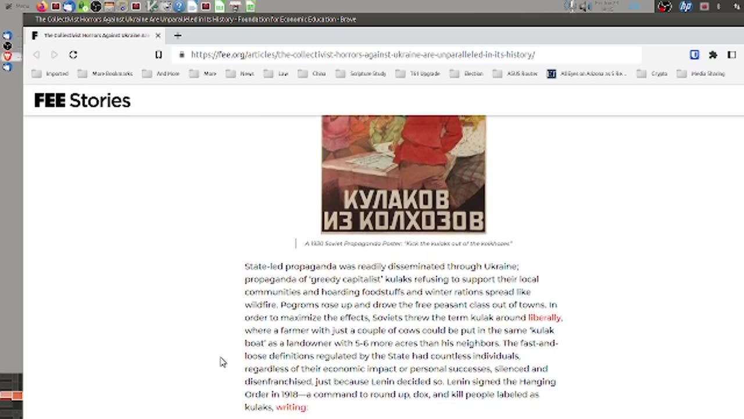Image resolution: width=744 pixels, height=419 pixels.
Task: Open the Media Sharing bookmarks folder
Action: [701, 74]
